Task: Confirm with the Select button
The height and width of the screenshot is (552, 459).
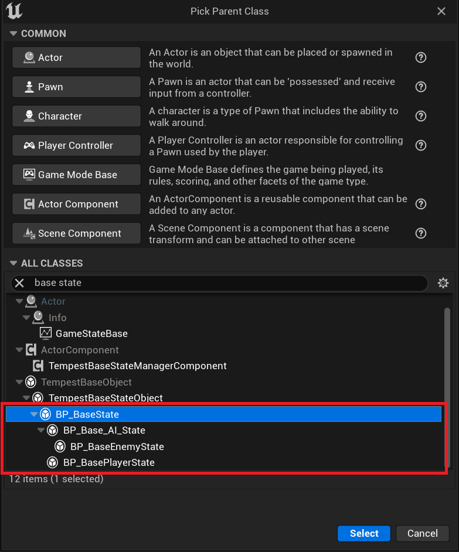Action: (363, 533)
